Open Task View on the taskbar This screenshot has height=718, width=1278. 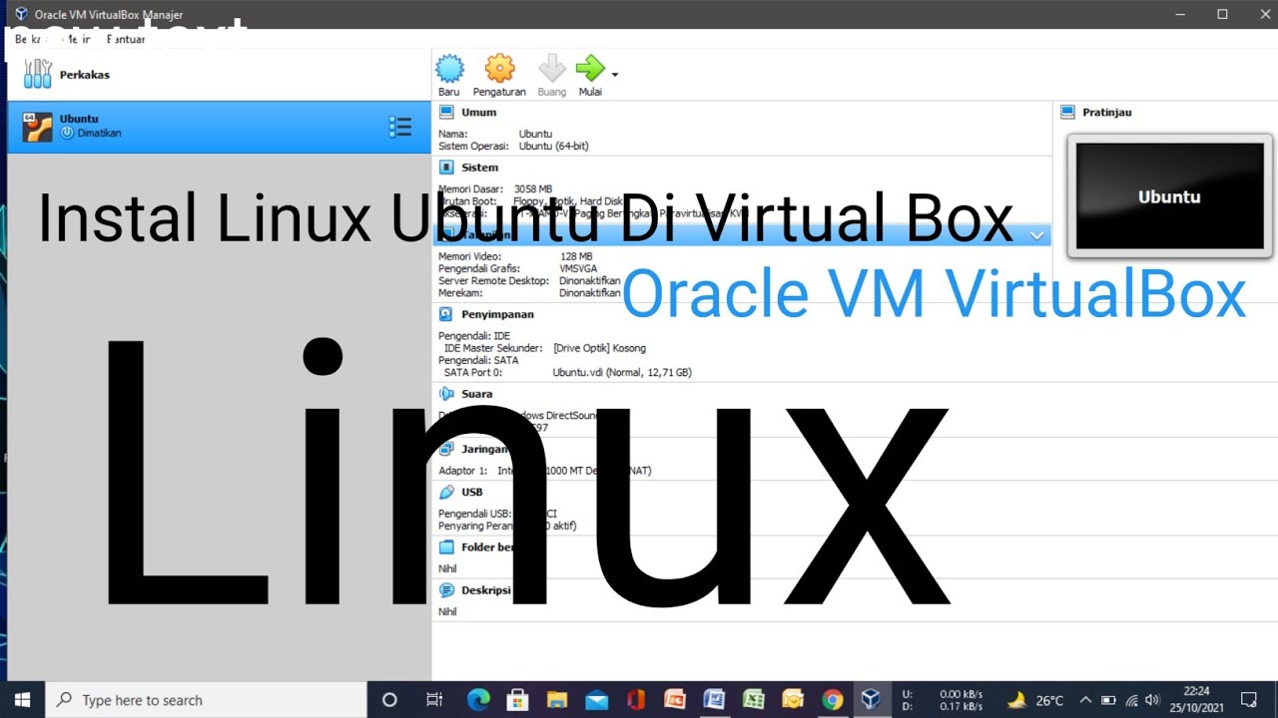pyautogui.click(x=434, y=700)
